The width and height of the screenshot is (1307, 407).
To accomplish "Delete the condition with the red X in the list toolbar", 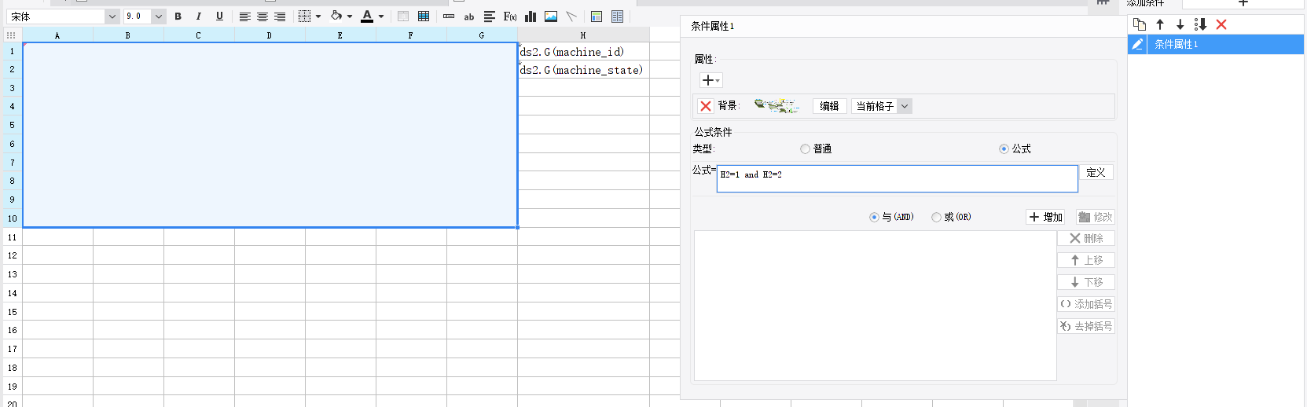I will [x=1221, y=24].
